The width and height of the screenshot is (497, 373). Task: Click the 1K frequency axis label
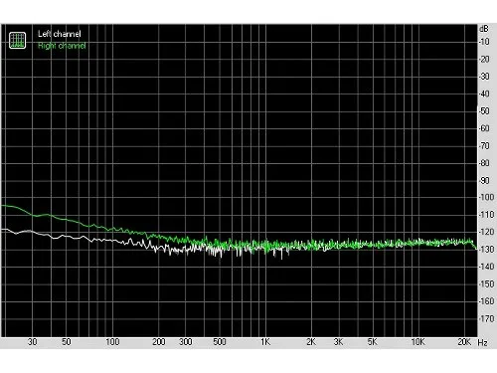pyautogui.click(x=265, y=342)
